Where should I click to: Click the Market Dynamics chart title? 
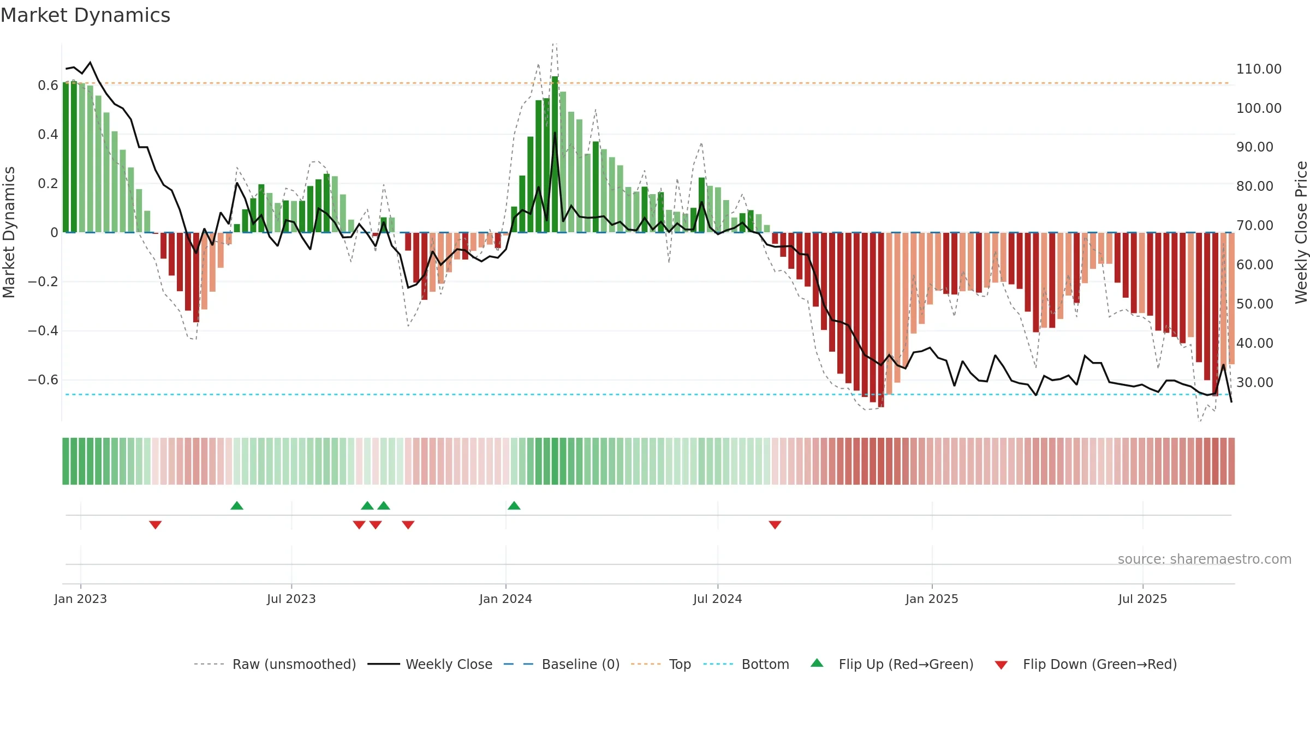tap(85, 15)
